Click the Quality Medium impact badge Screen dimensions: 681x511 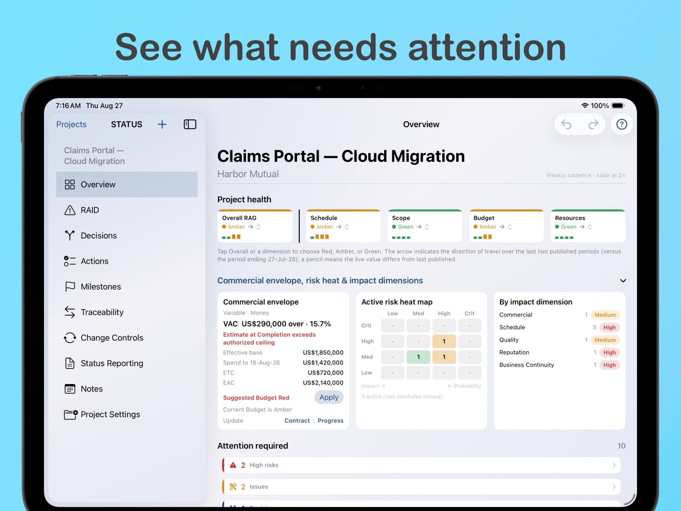coord(605,340)
